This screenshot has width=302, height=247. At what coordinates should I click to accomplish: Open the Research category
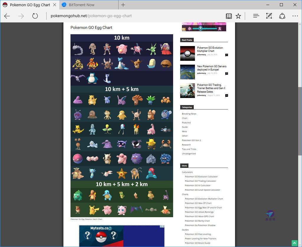186,145
